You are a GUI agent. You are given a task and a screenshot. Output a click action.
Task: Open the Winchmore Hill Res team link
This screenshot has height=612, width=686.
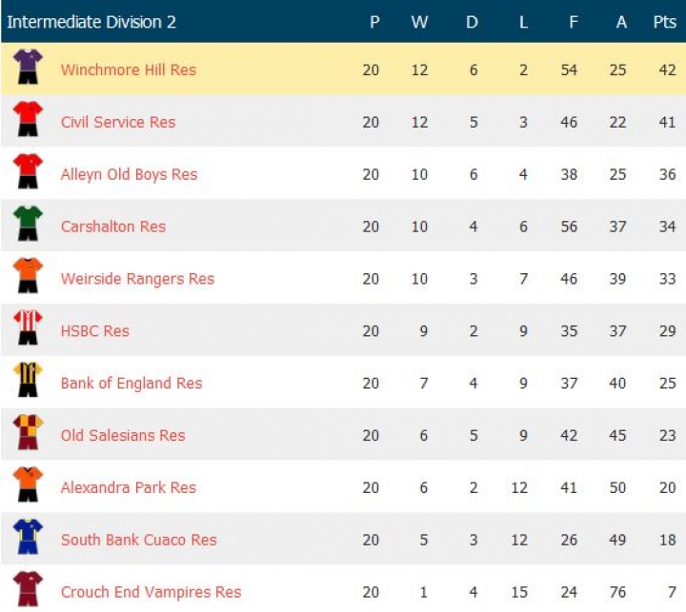tap(129, 69)
